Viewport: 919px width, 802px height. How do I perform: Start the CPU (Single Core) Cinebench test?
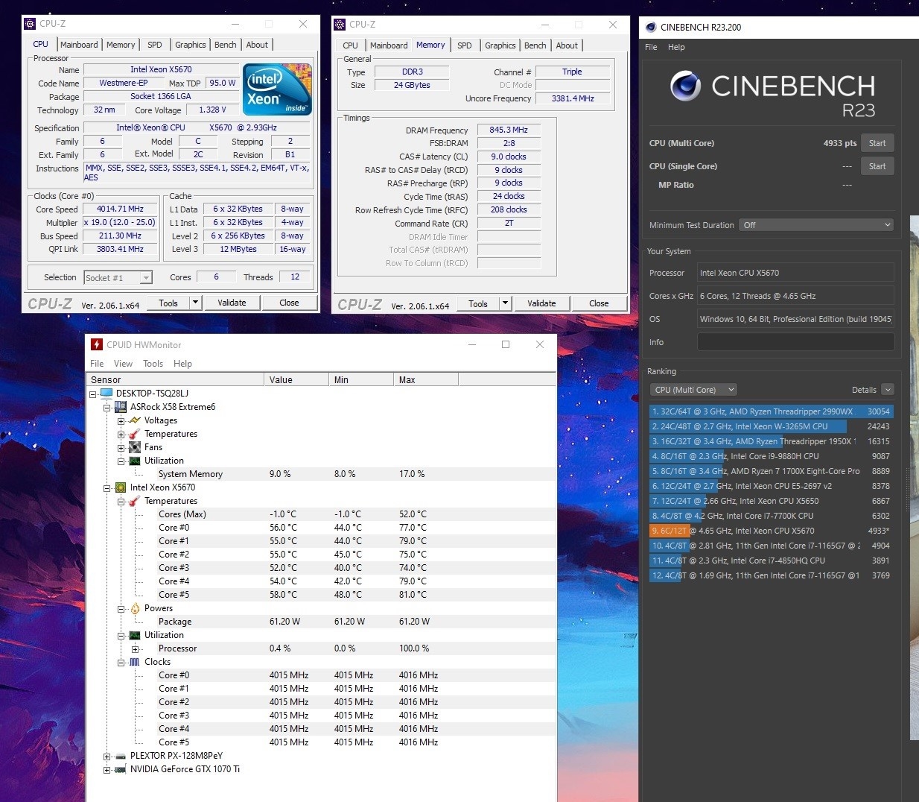[x=877, y=166]
